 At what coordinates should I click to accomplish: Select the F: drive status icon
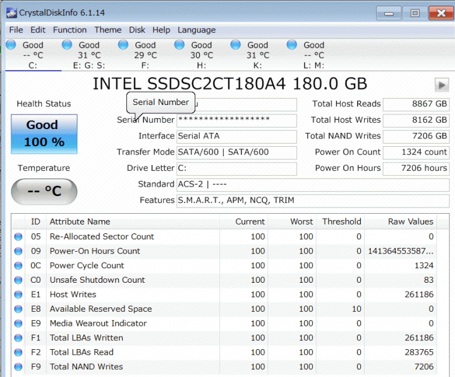pyautogui.click(x=123, y=44)
